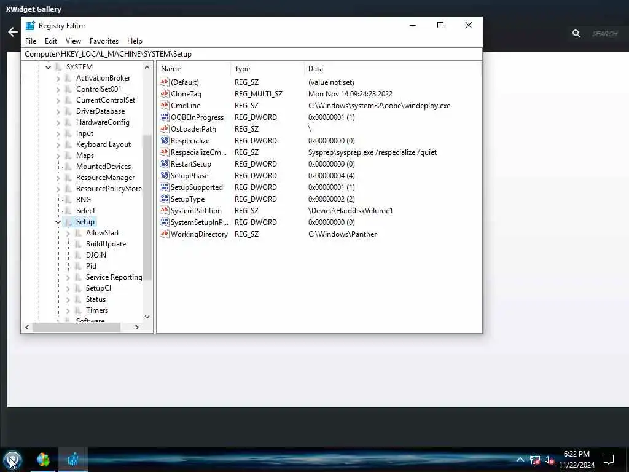Collapse the SYSTEM key

click(x=48, y=67)
